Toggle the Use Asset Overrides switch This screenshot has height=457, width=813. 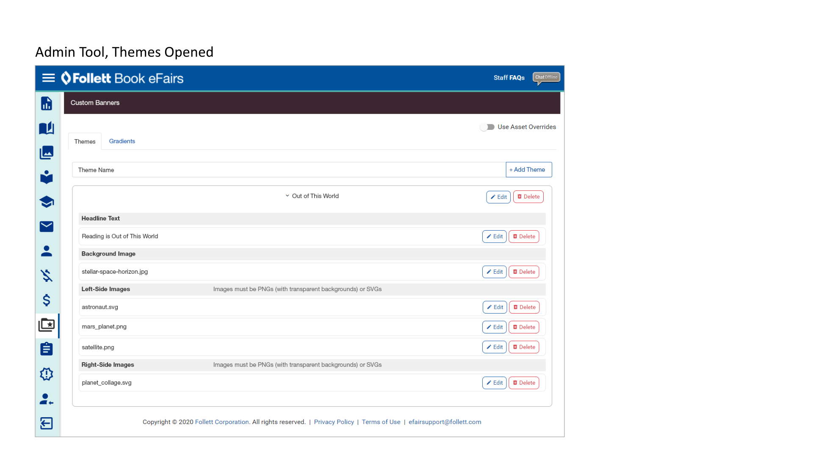pos(487,127)
